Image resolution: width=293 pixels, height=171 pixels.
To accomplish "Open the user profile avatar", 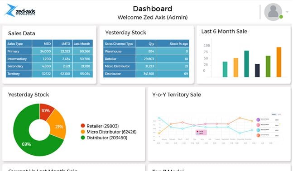I will click(x=273, y=12).
